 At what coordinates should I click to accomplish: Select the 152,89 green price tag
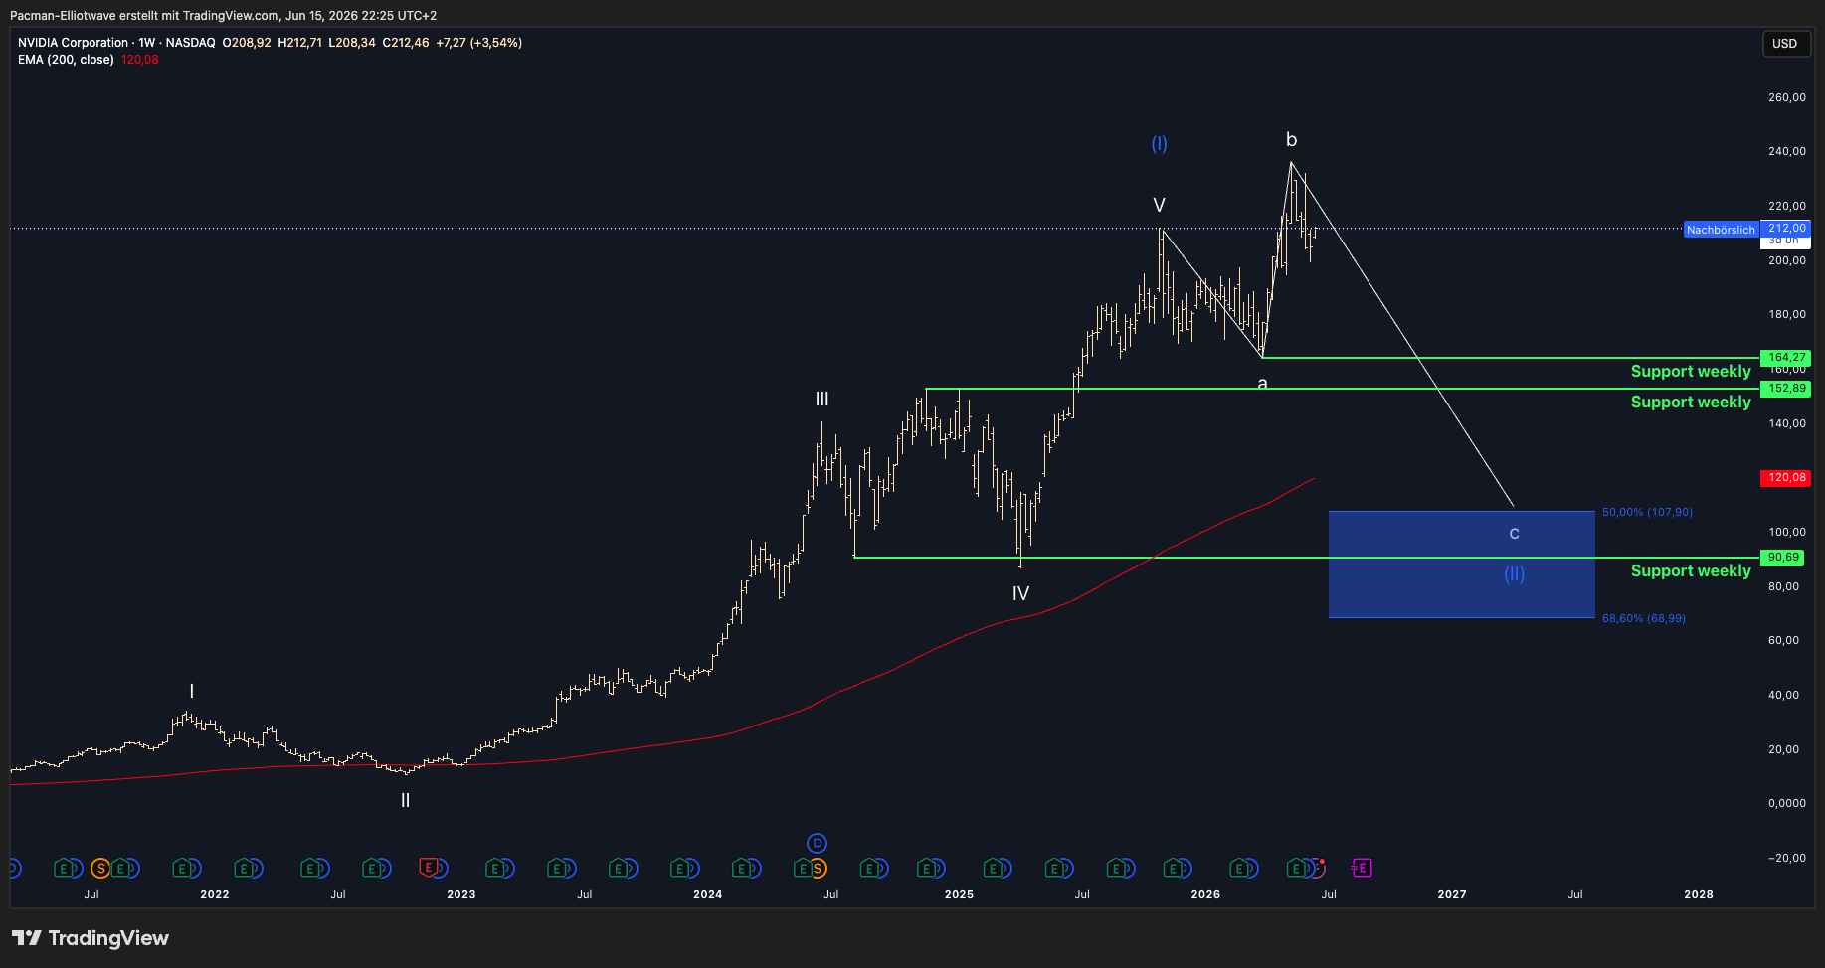1786,388
